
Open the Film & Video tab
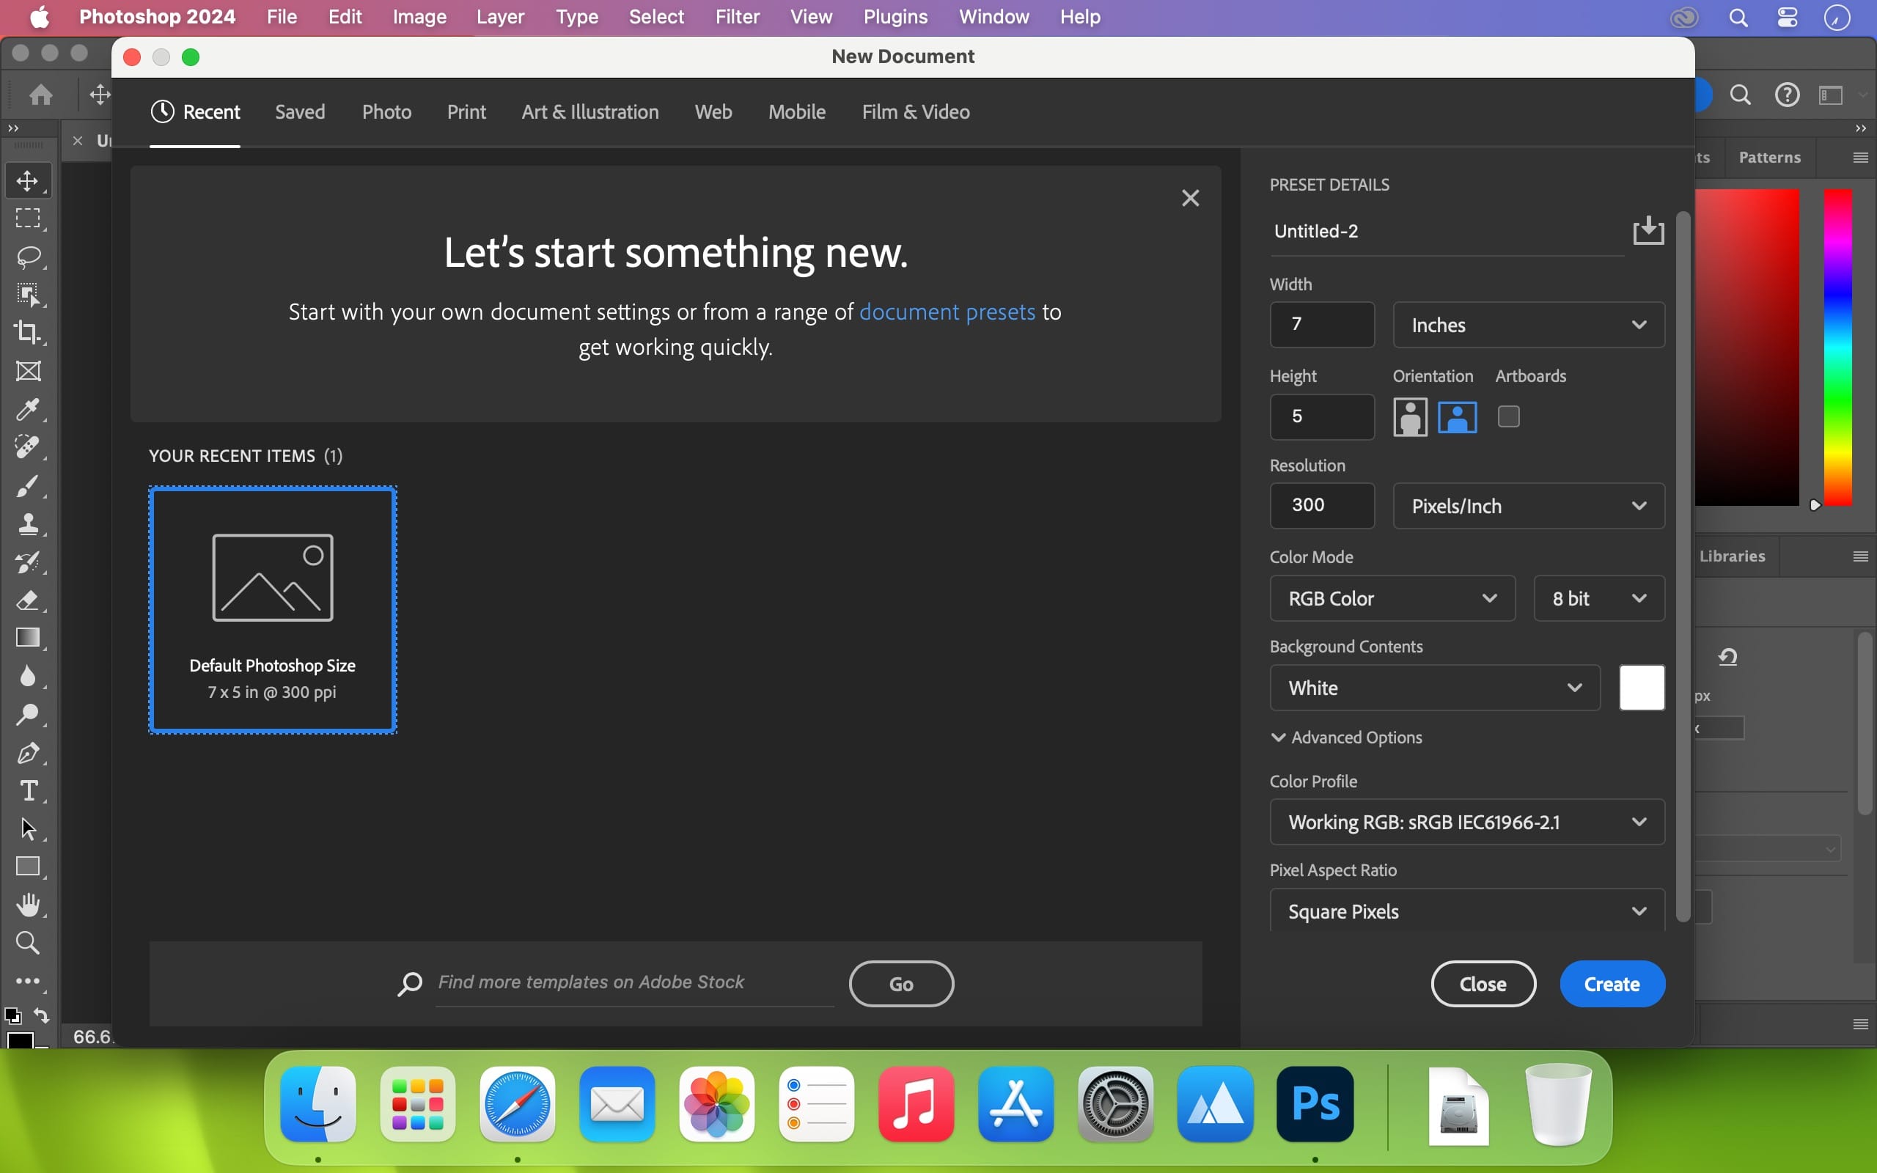(x=915, y=111)
